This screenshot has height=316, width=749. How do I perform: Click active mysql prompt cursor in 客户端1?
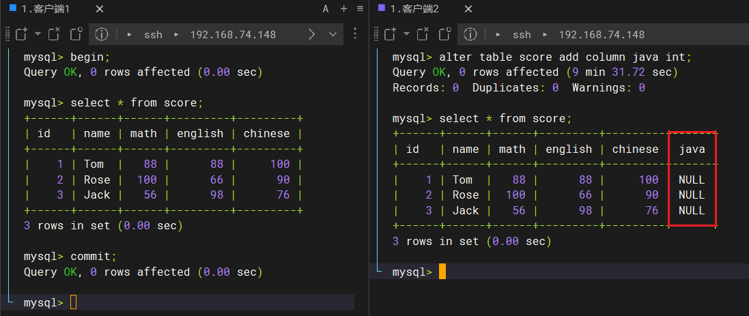tap(73, 302)
